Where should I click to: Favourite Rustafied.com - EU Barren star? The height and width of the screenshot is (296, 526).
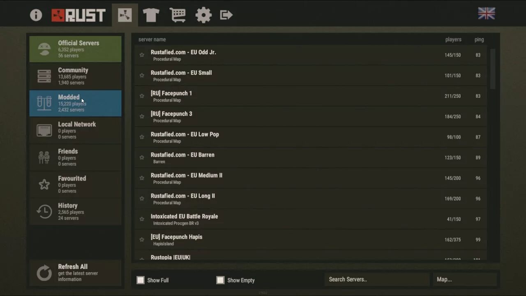click(142, 157)
